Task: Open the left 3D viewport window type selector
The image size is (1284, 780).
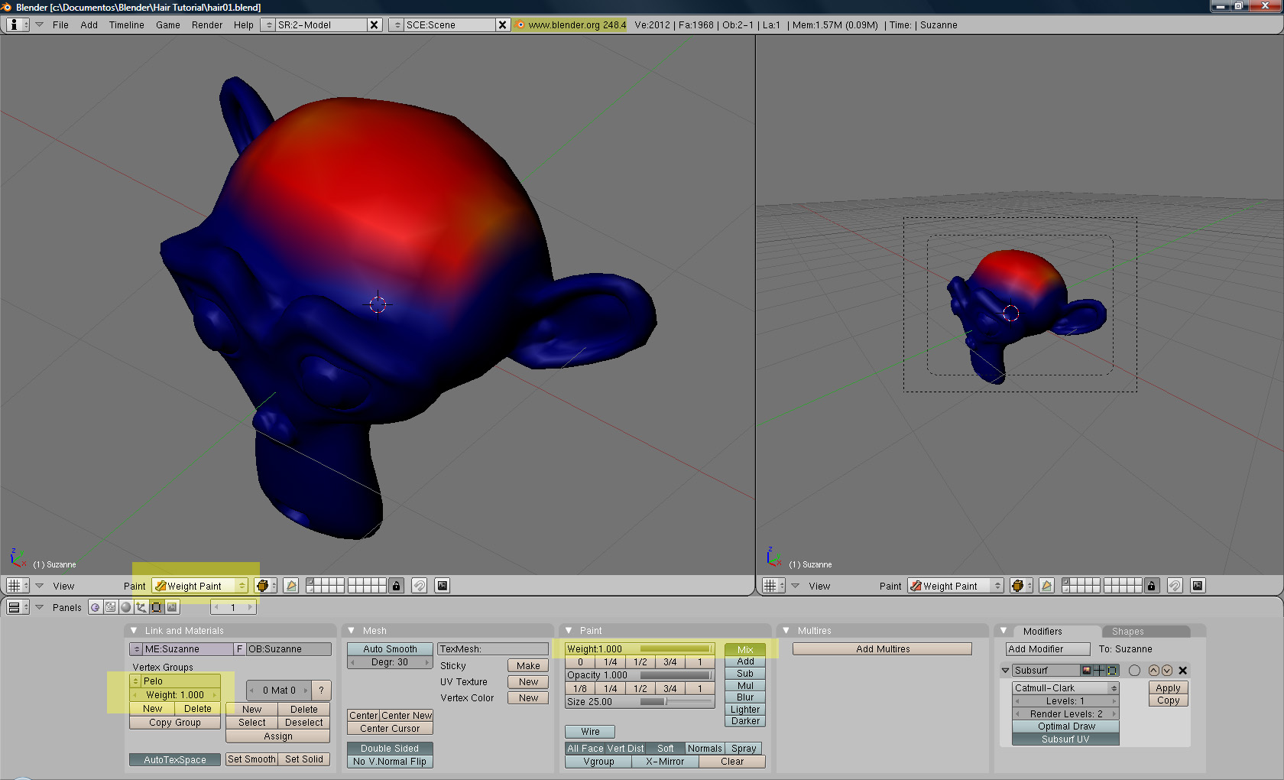Action: pyautogui.click(x=18, y=586)
